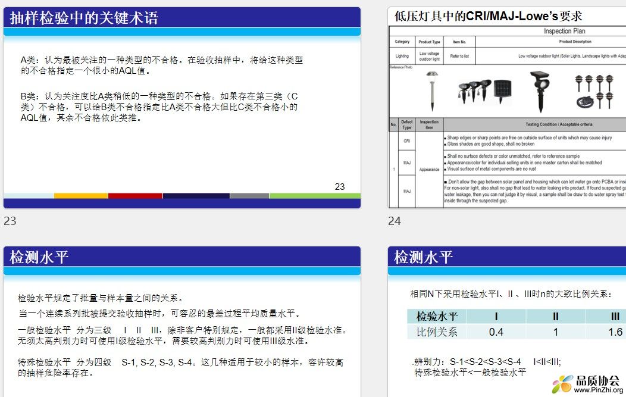Click the line 特殊检验水平<一般检验水平
The width and height of the screenshot is (626, 397).
(470, 372)
